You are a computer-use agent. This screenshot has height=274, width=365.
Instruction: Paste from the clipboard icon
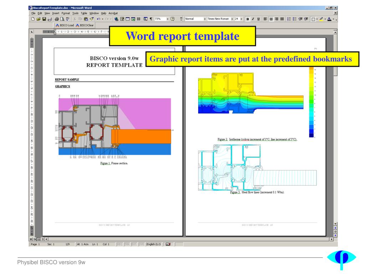click(86, 19)
